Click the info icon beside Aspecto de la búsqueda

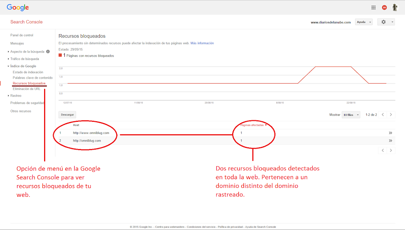[x=48, y=52]
